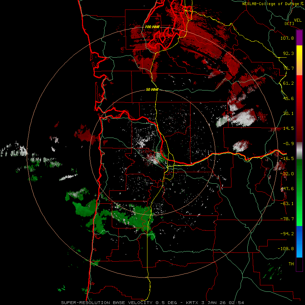Select the 30.1 legend value
Viewport: 305px width, 305px height.
[x=288, y=114]
